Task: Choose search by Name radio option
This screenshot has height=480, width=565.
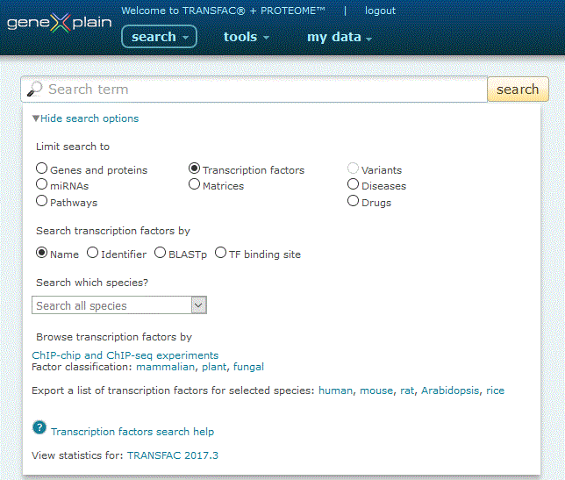Action: tap(42, 253)
